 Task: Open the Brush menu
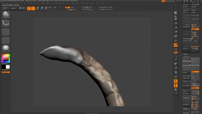7,3
